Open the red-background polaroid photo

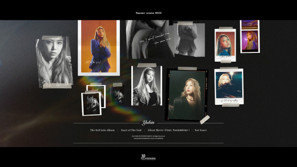[x=225, y=45]
